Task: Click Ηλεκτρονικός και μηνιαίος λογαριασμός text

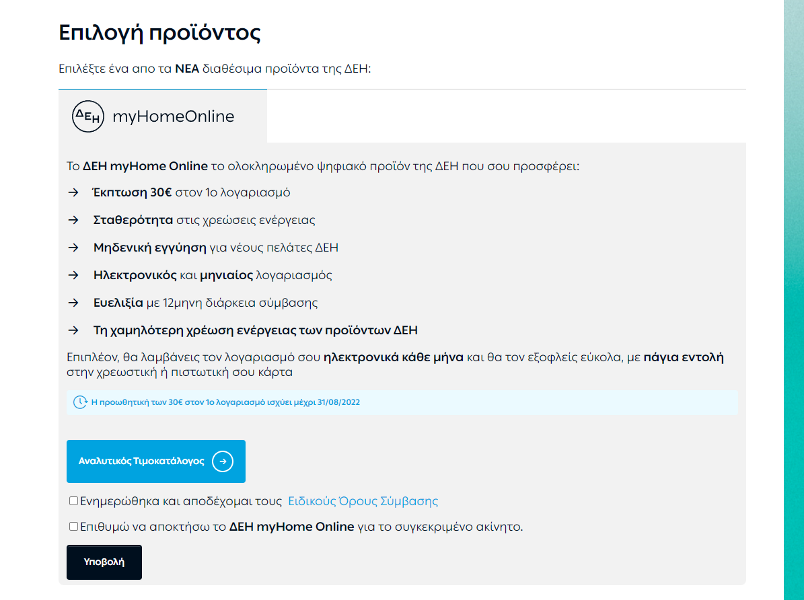Action: coord(213,275)
